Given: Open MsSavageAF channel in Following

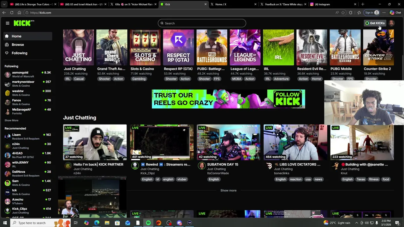Looking at the screenshot, I should tap(28, 111).
